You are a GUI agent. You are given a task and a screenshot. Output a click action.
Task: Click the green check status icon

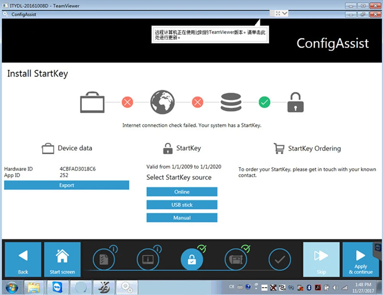tap(265, 102)
